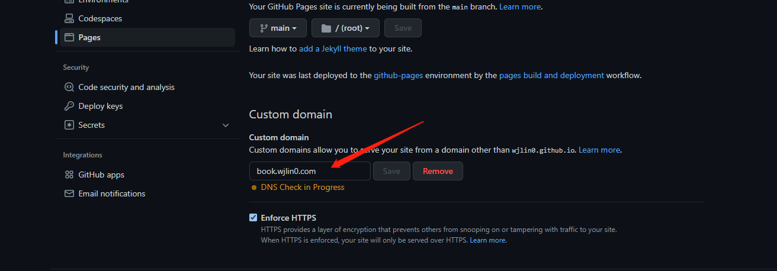This screenshot has width=777, height=271.
Task: Open pages build and deployment workflow link
Action: (551, 75)
